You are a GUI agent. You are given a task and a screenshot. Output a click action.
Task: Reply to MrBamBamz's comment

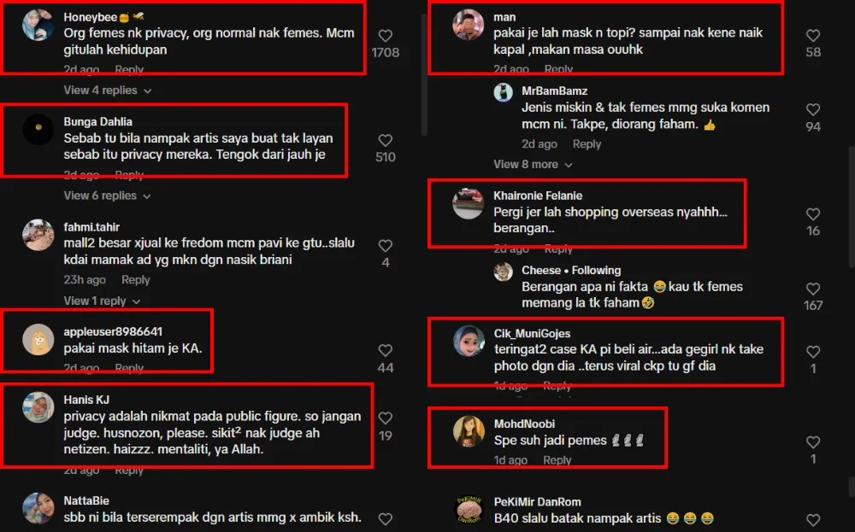pos(587,144)
